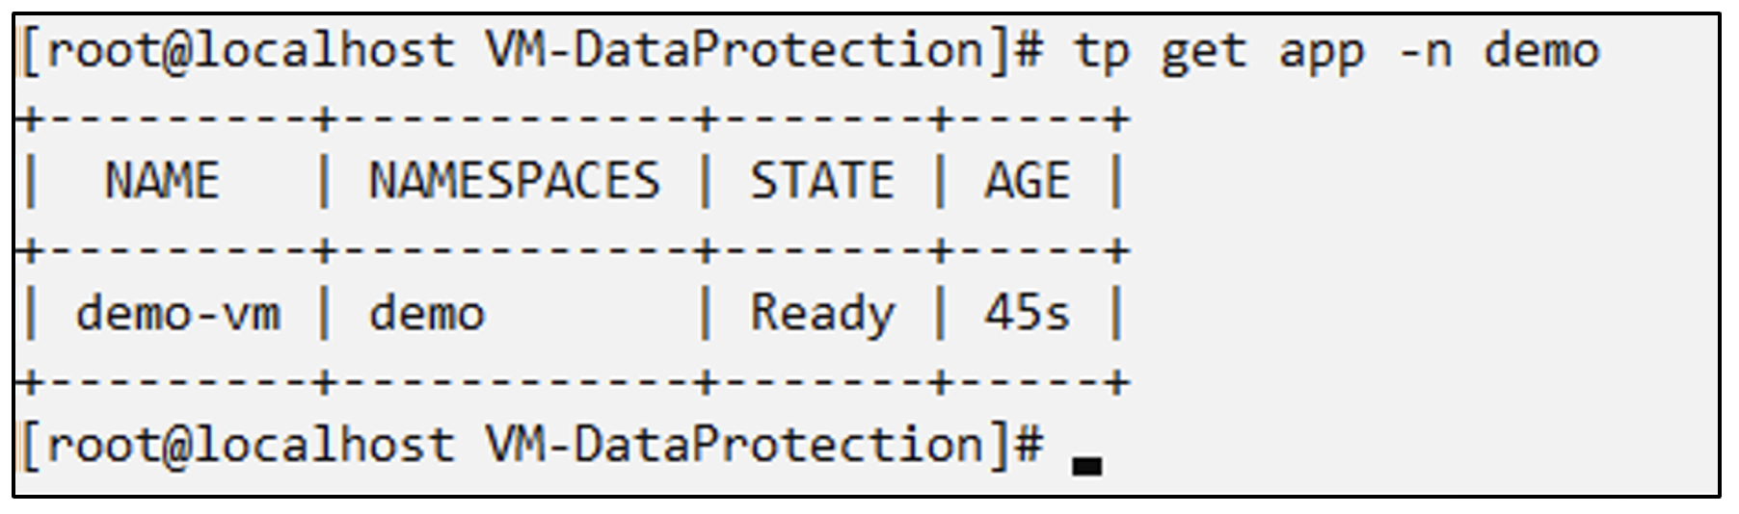Click 'VM-DataProtection' in the bottom prompt line
Image resolution: width=1739 pixels, height=514 pixels.
pos(735,446)
